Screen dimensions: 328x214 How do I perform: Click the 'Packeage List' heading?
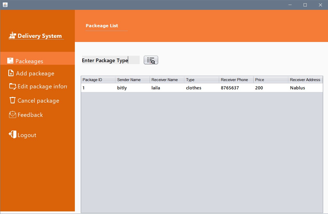102,26
